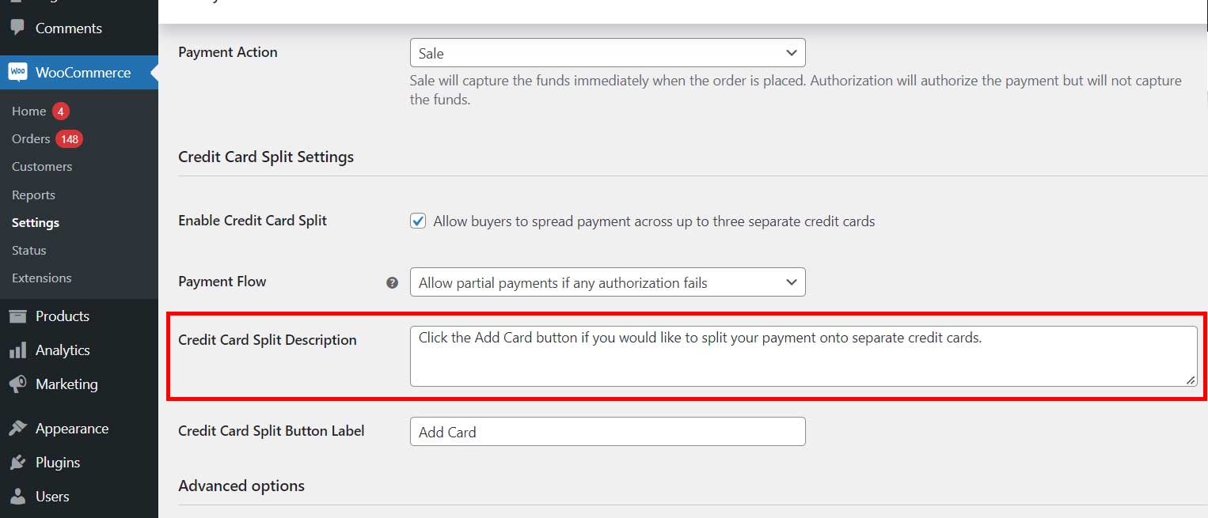Click the WooCommerce logo icon in sidebar
Image resolution: width=1208 pixels, height=518 pixels.
click(17, 72)
